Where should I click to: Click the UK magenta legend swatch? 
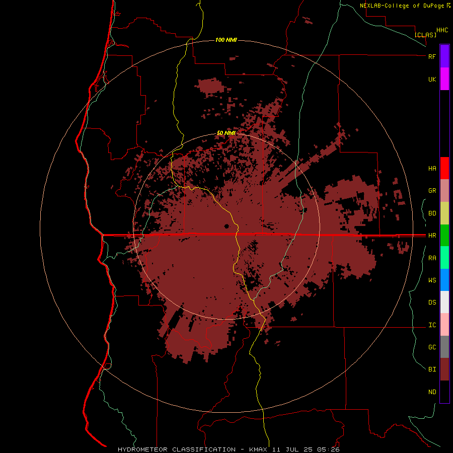pos(444,79)
